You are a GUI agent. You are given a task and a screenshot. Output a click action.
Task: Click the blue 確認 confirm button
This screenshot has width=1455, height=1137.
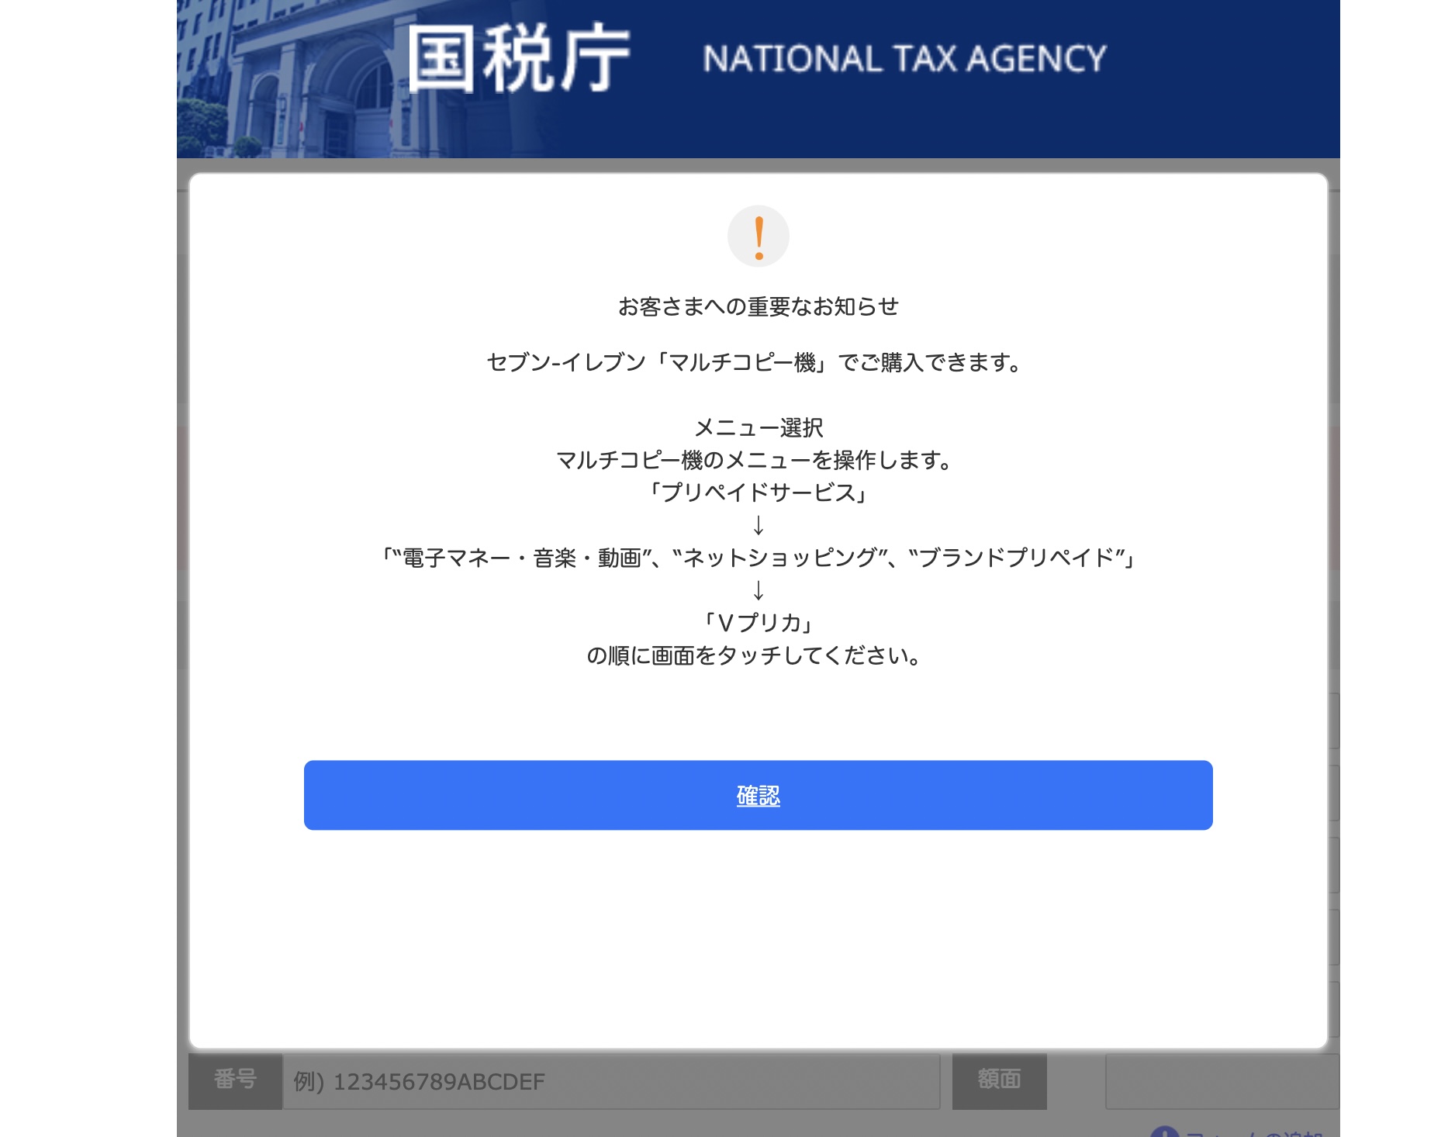tap(758, 795)
